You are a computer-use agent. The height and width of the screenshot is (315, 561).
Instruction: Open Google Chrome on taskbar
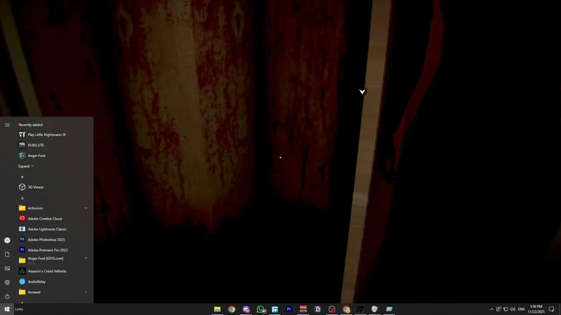pos(231,309)
